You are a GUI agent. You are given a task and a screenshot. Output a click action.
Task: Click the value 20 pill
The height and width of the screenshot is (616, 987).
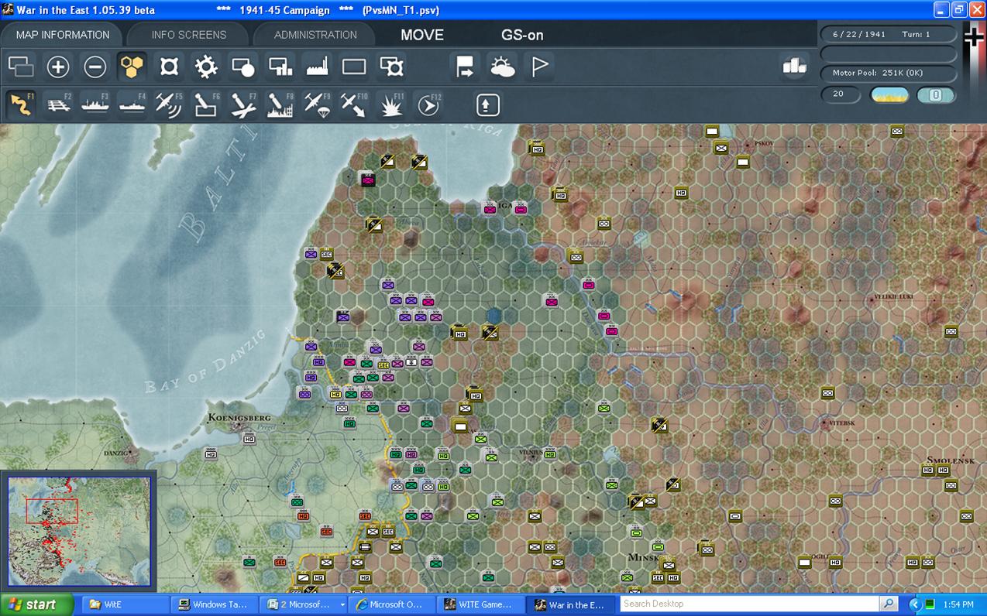(841, 94)
